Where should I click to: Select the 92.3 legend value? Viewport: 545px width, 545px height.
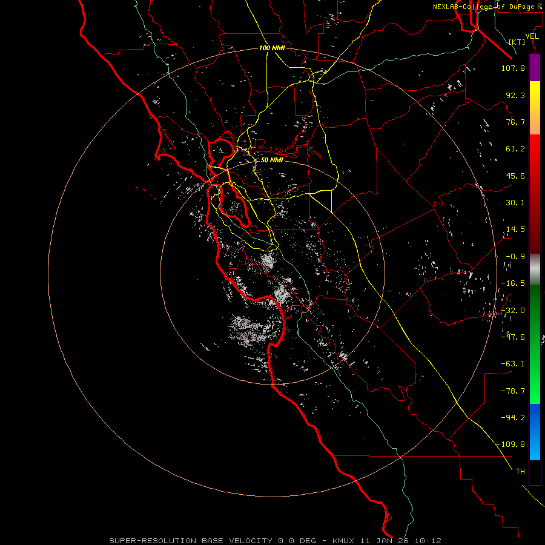point(515,95)
